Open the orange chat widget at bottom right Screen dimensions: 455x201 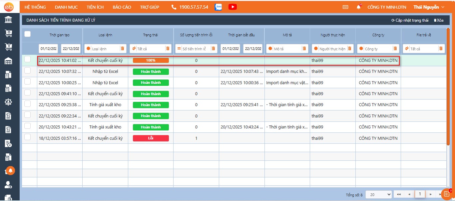447,194
